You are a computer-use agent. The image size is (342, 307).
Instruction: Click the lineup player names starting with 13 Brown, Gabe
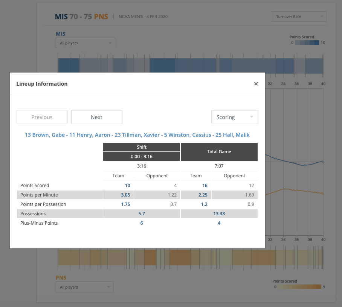[x=137, y=135]
